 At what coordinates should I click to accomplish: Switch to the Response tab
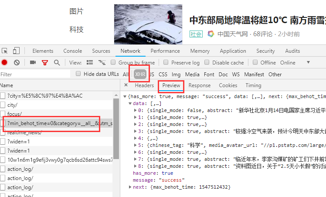click(199, 85)
